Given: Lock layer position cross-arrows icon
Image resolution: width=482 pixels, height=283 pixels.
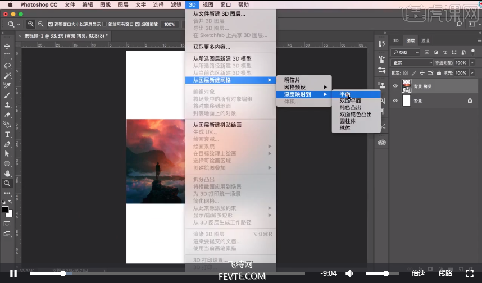Looking at the screenshot, I should pos(422,73).
